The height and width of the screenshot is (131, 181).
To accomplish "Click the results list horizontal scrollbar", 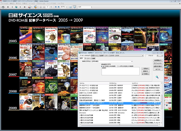I will (x=120, y=125).
